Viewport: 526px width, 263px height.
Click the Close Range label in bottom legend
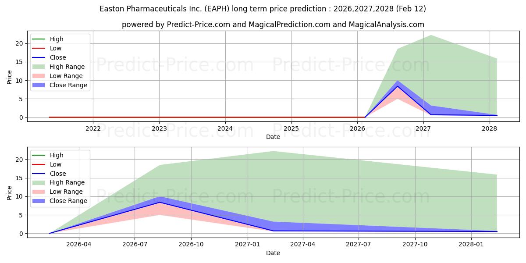pyautogui.click(x=68, y=201)
